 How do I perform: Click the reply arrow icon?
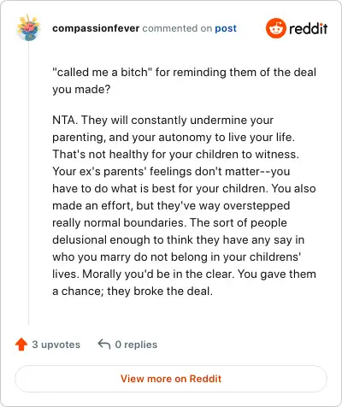coord(104,344)
